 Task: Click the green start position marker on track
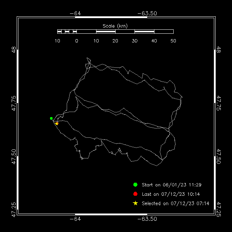coord(51,119)
